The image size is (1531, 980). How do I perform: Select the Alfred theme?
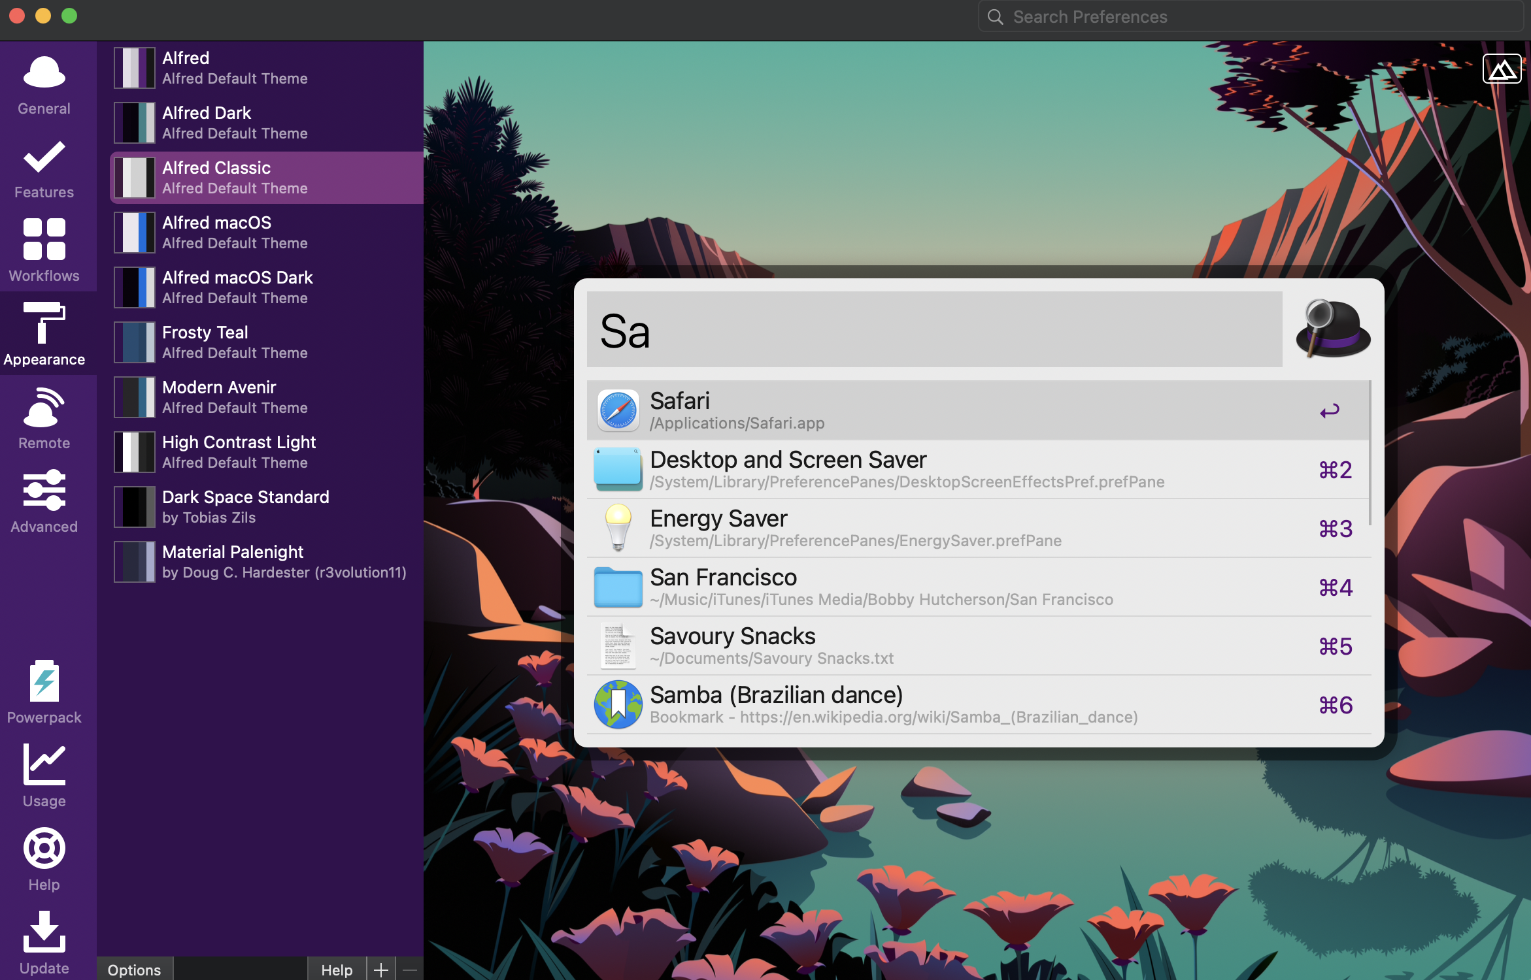(267, 68)
